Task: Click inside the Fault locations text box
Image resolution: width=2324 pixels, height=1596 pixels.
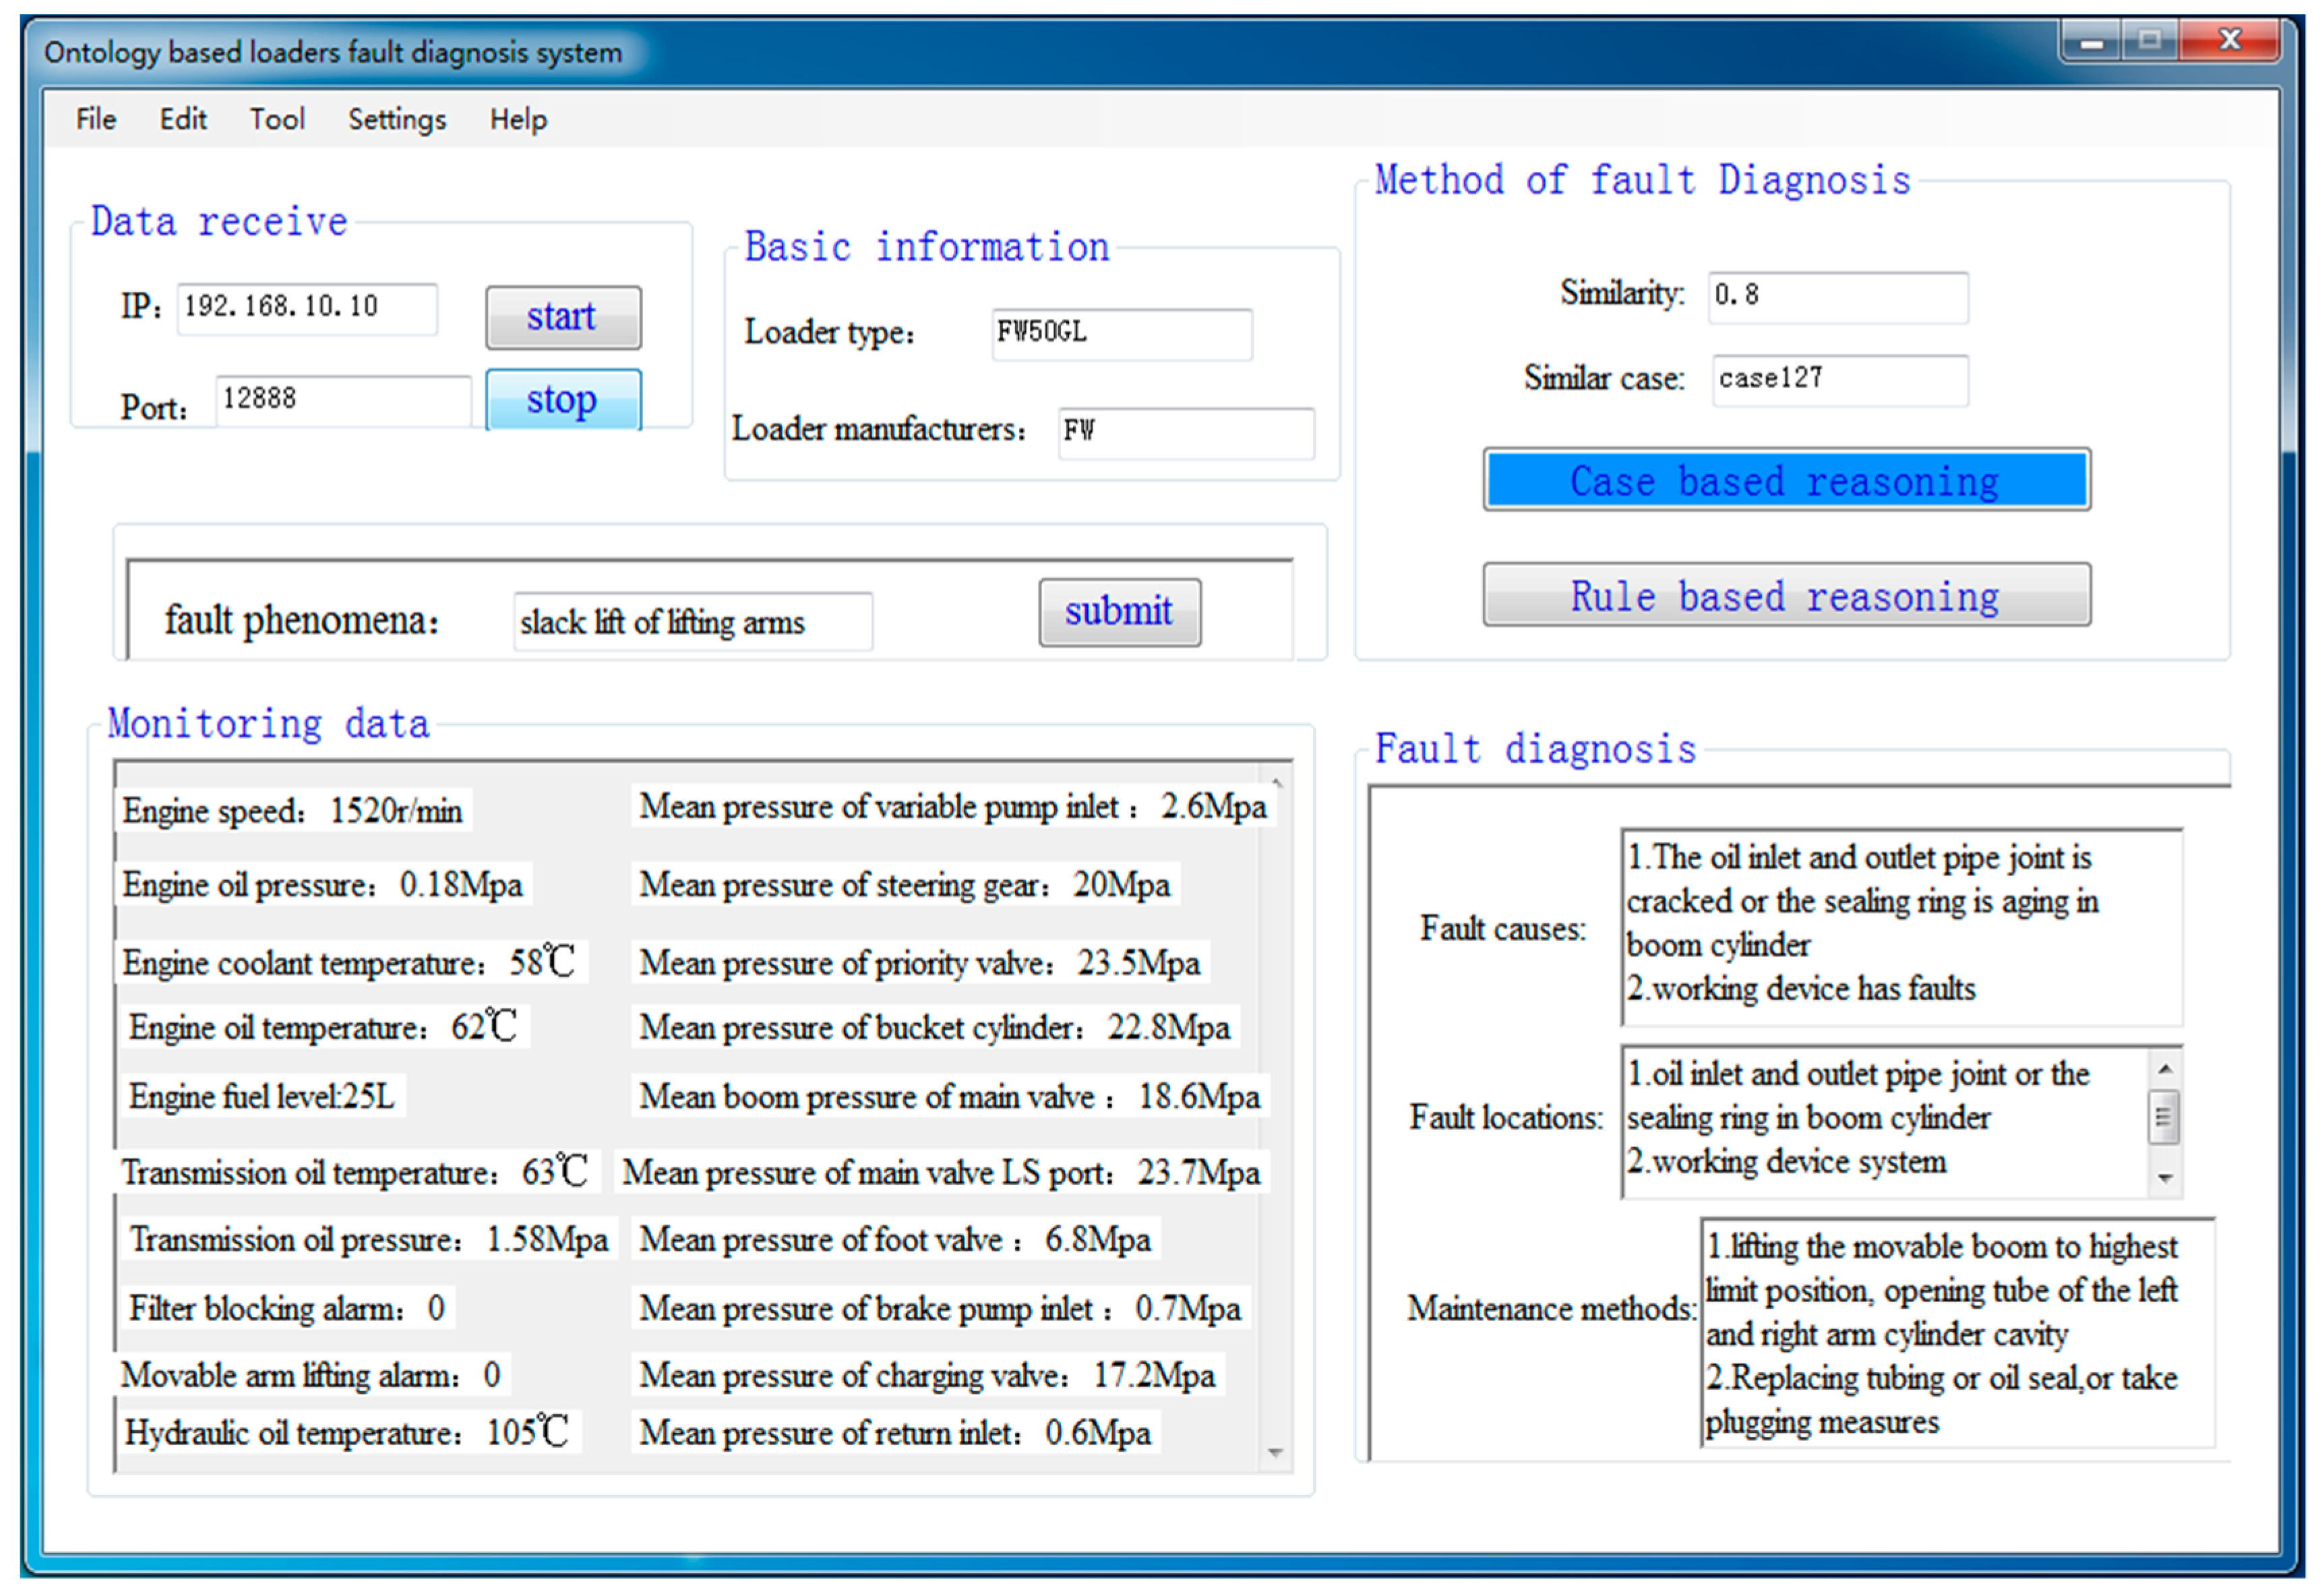Action: [x=1885, y=1121]
